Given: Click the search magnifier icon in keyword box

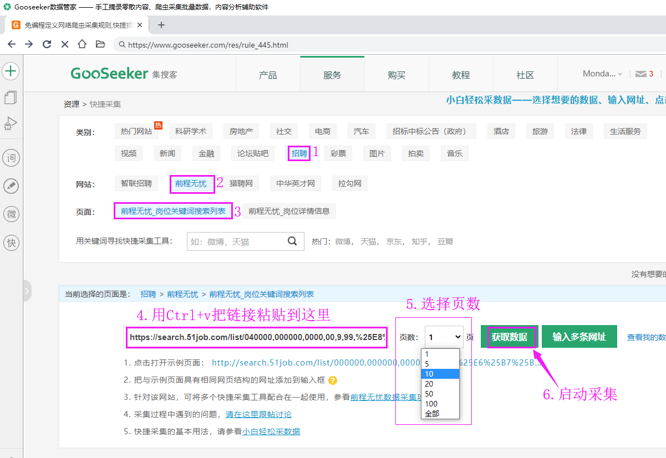Looking at the screenshot, I should click(292, 241).
